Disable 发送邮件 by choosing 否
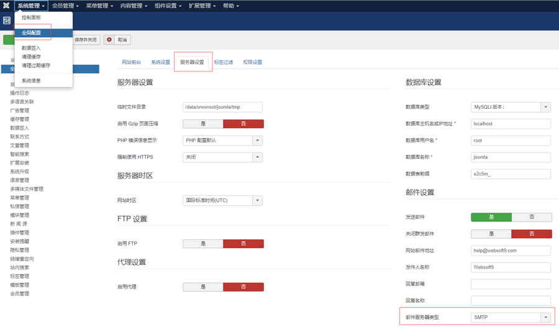 click(531, 217)
